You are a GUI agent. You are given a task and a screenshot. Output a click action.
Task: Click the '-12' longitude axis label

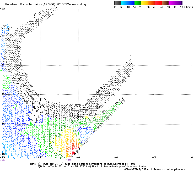pyautogui.click(x=40, y=158)
